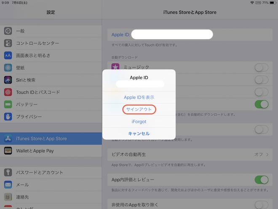Tap ビデオの自動再生 オフ value

pos(259,155)
